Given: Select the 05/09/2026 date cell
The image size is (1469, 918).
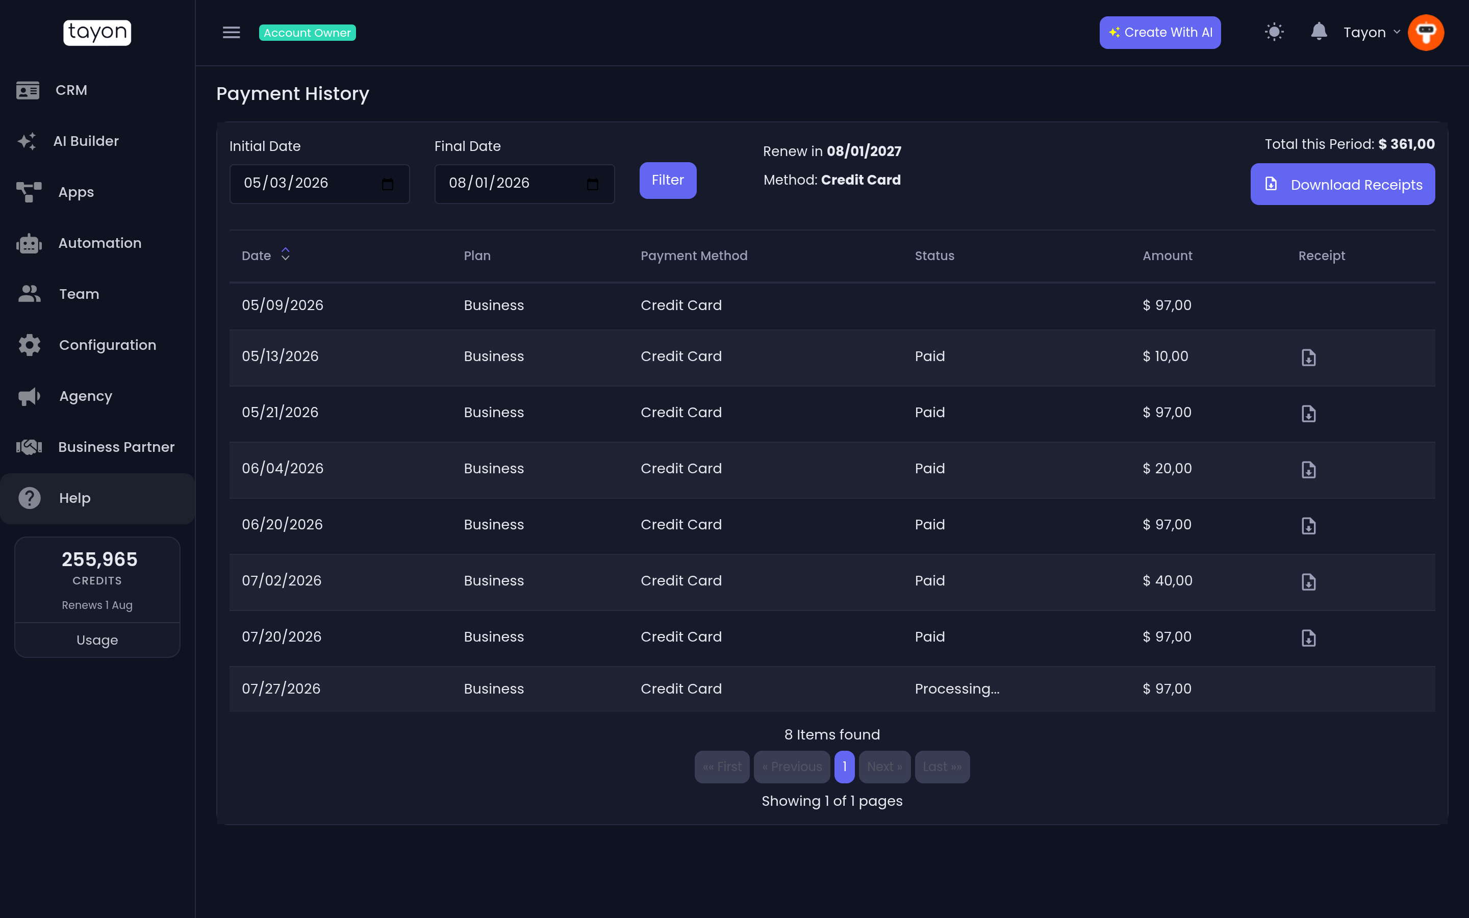Looking at the screenshot, I should 282,305.
